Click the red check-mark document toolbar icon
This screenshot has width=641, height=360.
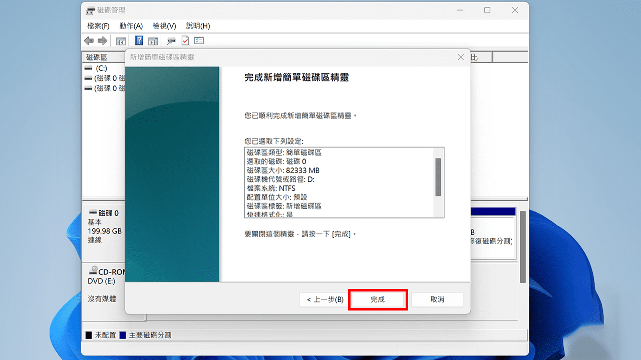[184, 40]
